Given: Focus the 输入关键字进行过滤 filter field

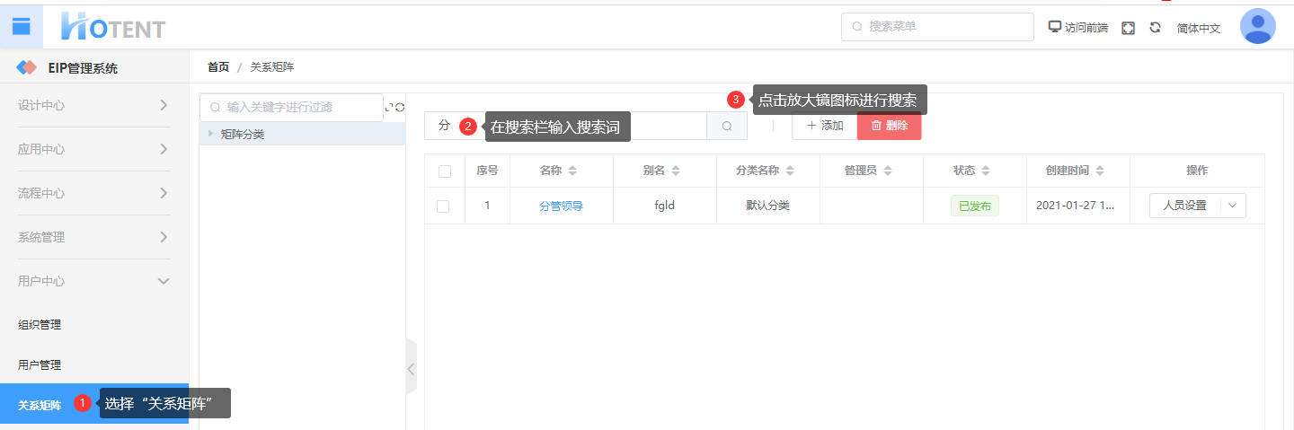Looking at the screenshot, I should tap(291, 107).
